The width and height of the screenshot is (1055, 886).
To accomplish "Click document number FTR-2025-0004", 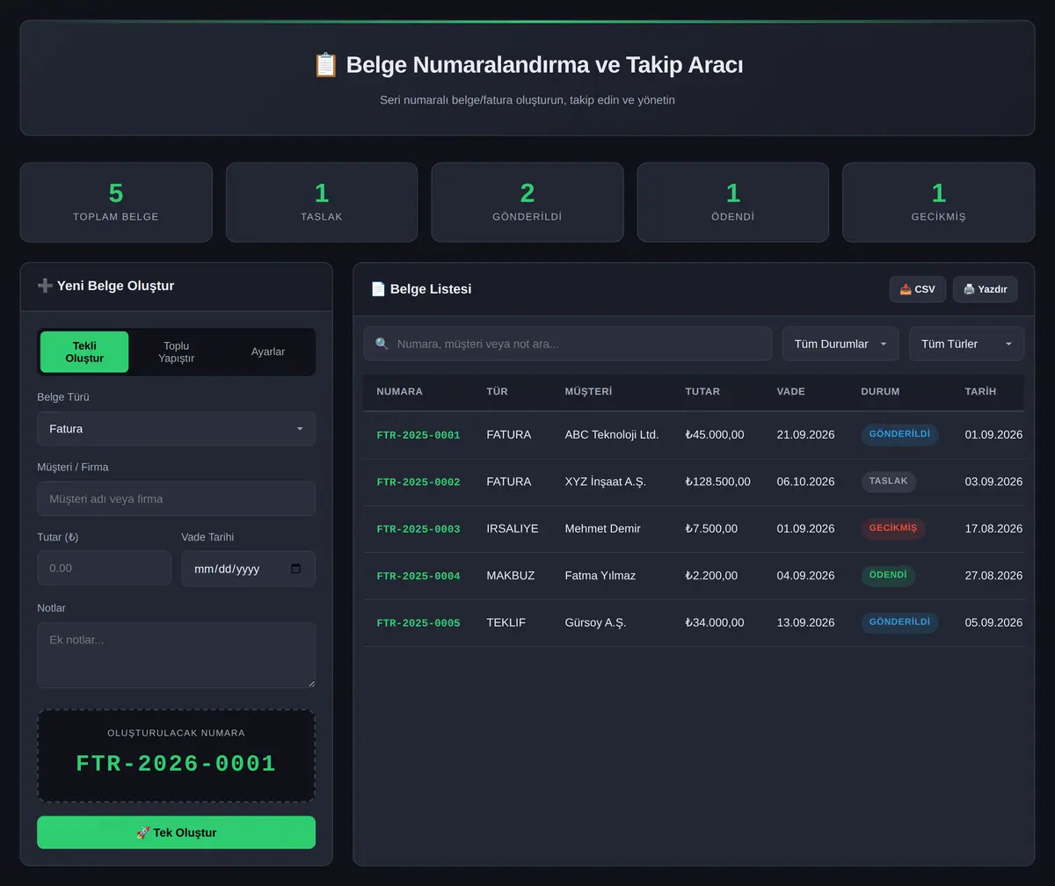I will [418, 576].
